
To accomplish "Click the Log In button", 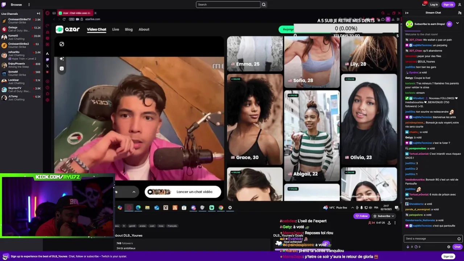I will (x=434, y=5).
